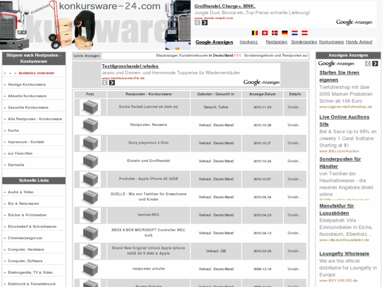Open Bücher & Printmedien category
The image size is (383, 287).
27,215
